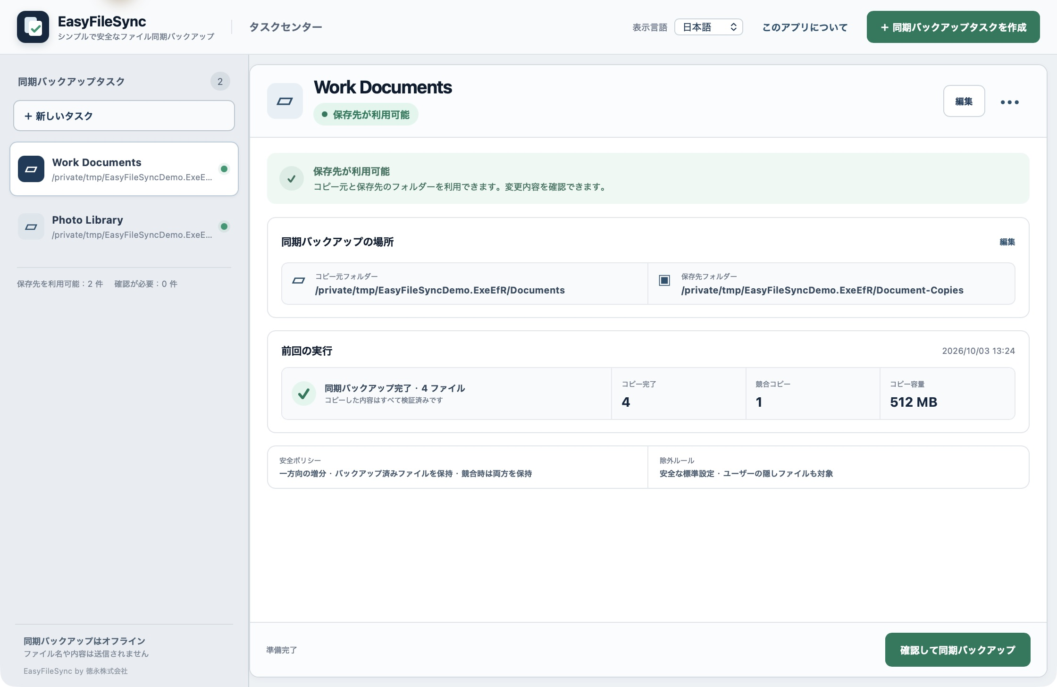Click the checkmark icon in the green banner
The image size is (1057, 687).
pos(292,178)
